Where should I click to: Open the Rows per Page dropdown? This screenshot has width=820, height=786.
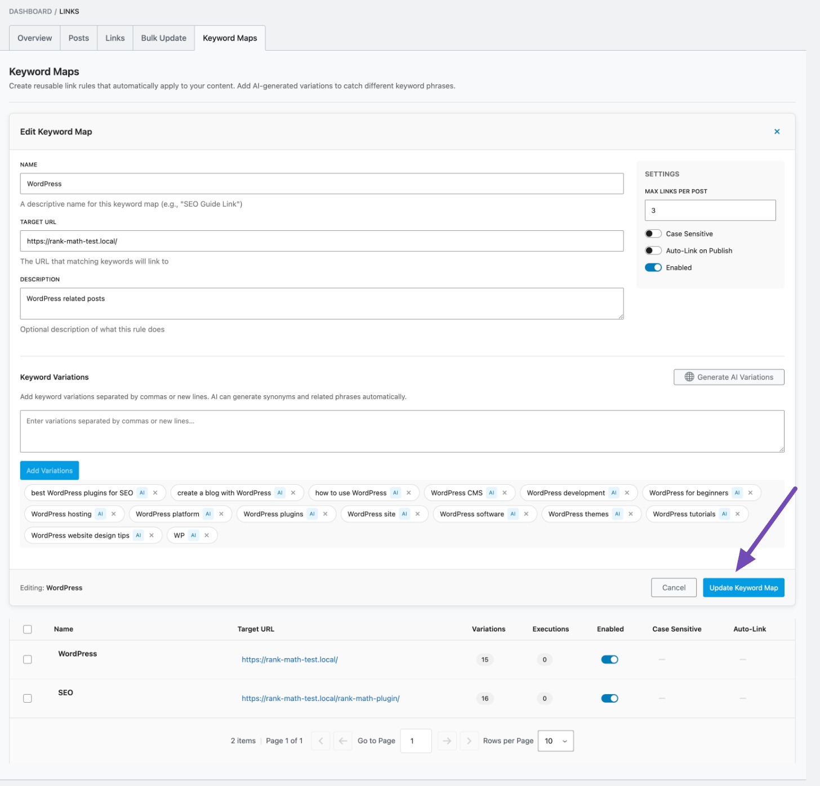555,740
